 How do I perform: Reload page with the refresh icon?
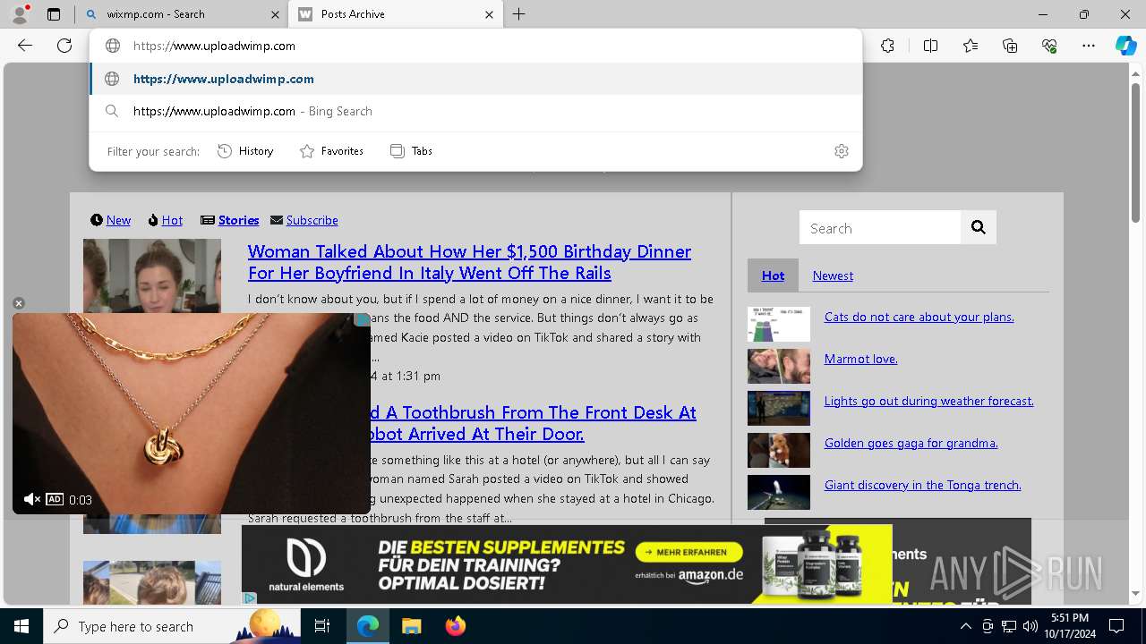64,46
